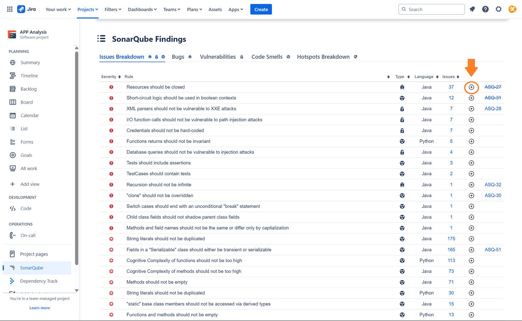The image size is (522, 321).
Task: Click the plus icon for Methods should not be empty
Action: point(471,282)
